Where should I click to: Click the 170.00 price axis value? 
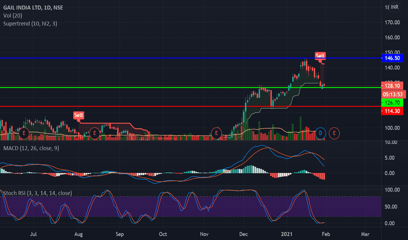pyautogui.click(x=392, y=23)
